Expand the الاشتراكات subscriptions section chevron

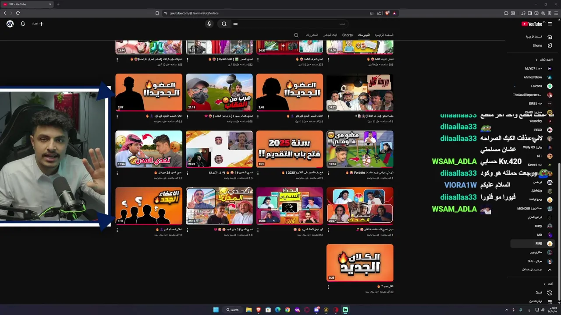tap(536, 60)
